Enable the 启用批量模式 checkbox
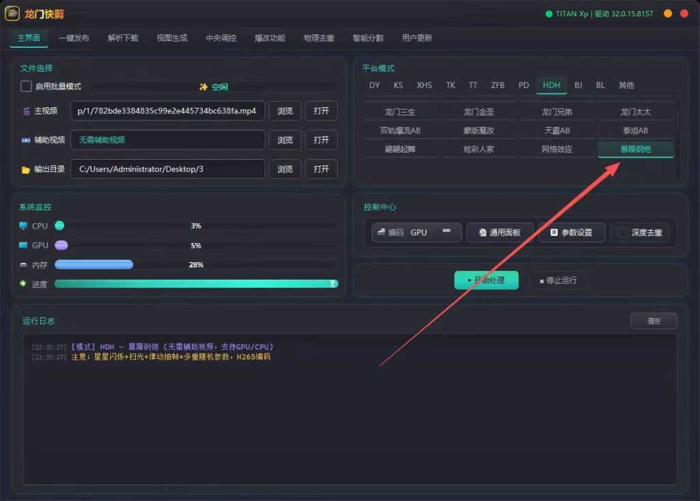The width and height of the screenshot is (700, 501). tap(27, 86)
